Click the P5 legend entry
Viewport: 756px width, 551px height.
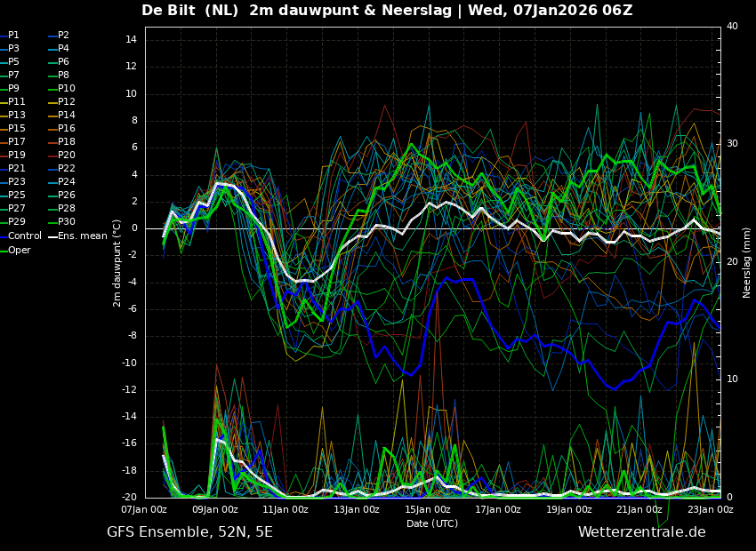(10, 61)
